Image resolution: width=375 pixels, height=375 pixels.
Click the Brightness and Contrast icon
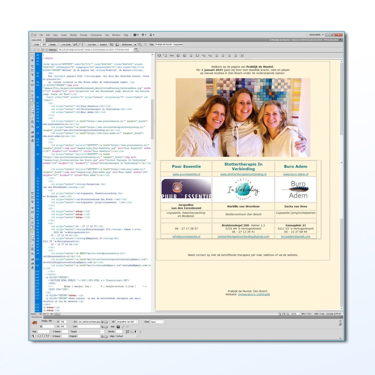pos(136,332)
